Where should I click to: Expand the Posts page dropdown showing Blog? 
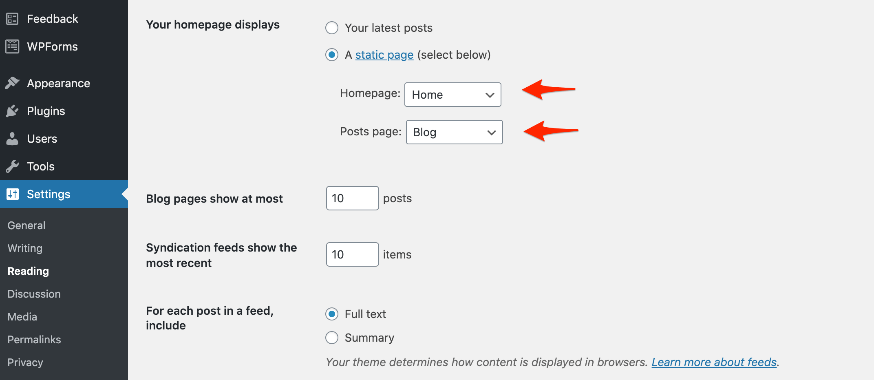pos(454,132)
